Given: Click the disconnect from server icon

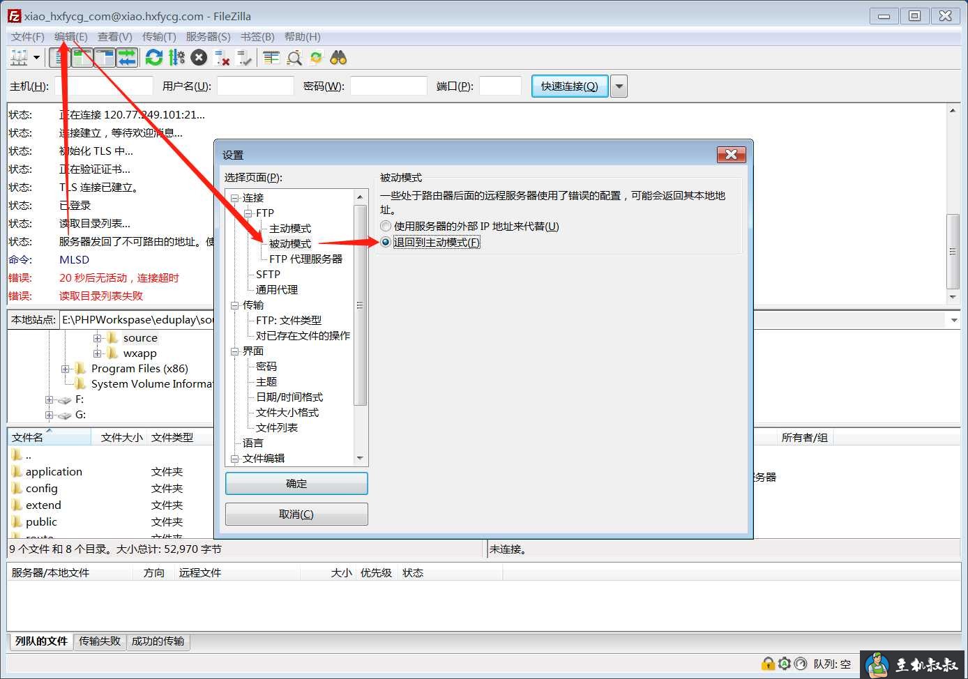Looking at the screenshot, I should [x=222, y=58].
